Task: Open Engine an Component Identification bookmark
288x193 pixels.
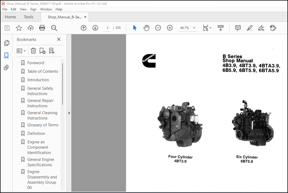Action: (39, 147)
